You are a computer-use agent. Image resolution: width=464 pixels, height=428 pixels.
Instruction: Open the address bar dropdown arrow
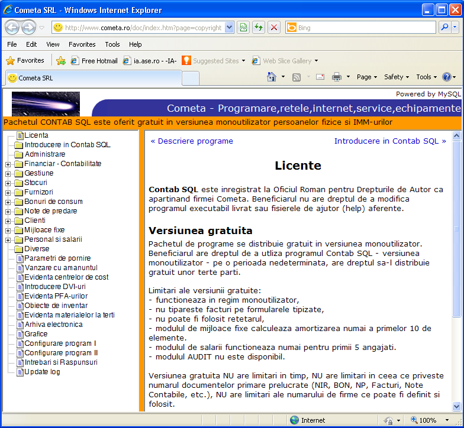pyautogui.click(x=229, y=27)
